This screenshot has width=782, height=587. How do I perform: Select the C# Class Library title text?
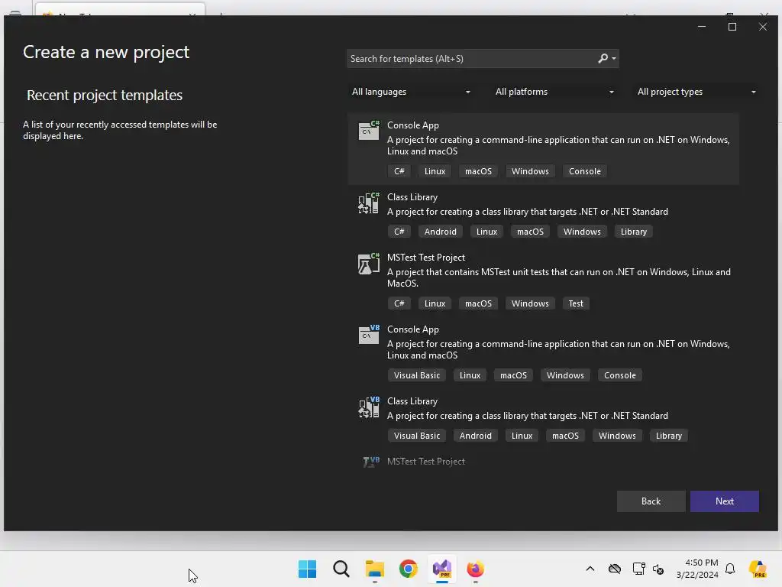coord(412,197)
